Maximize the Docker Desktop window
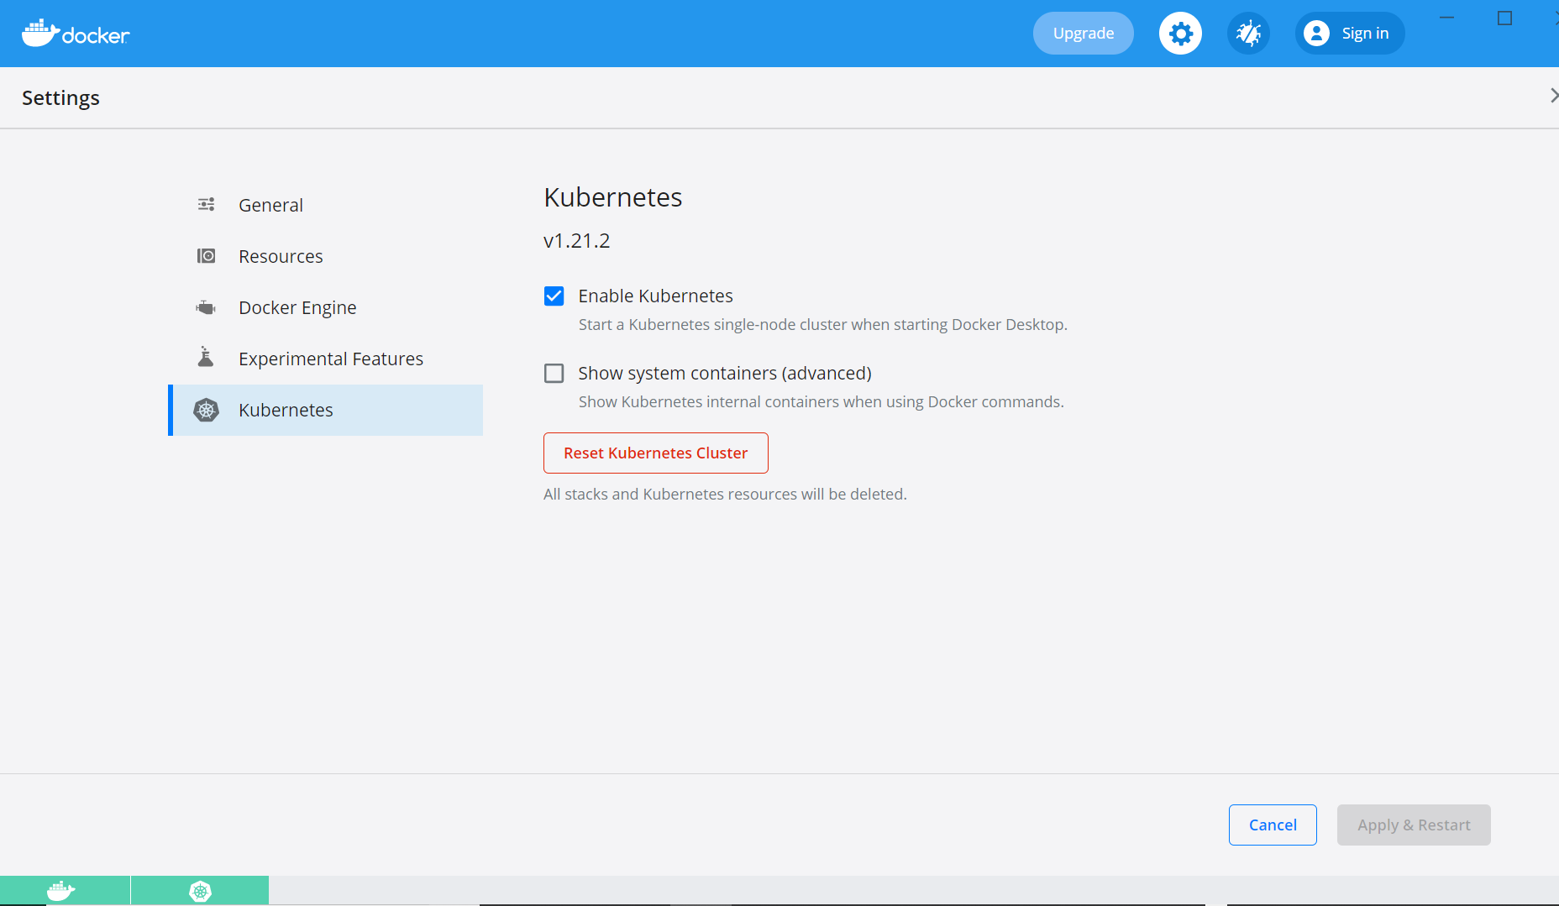Screen dimensions: 1559x906 1504,18
